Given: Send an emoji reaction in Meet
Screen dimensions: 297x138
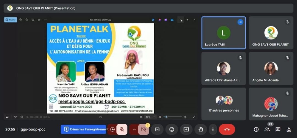Looking at the screenshot, I should (172, 129).
